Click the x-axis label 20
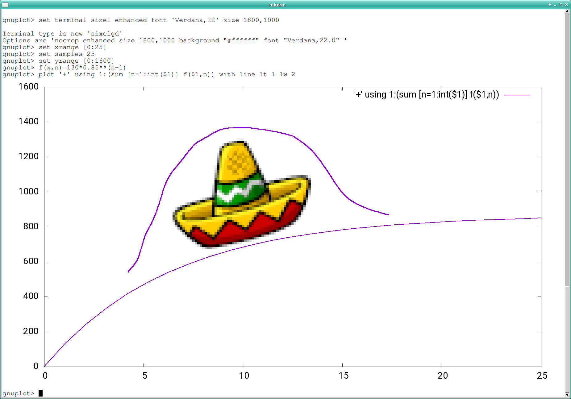571x399 pixels. pyautogui.click(x=443, y=376)
